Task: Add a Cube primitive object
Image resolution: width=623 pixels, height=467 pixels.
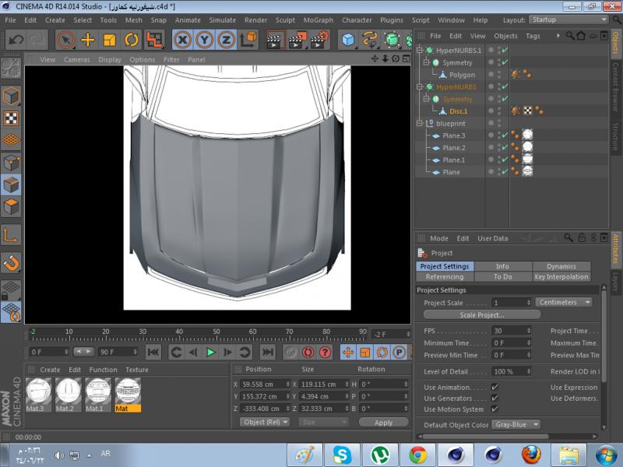Action: (348, 40)
